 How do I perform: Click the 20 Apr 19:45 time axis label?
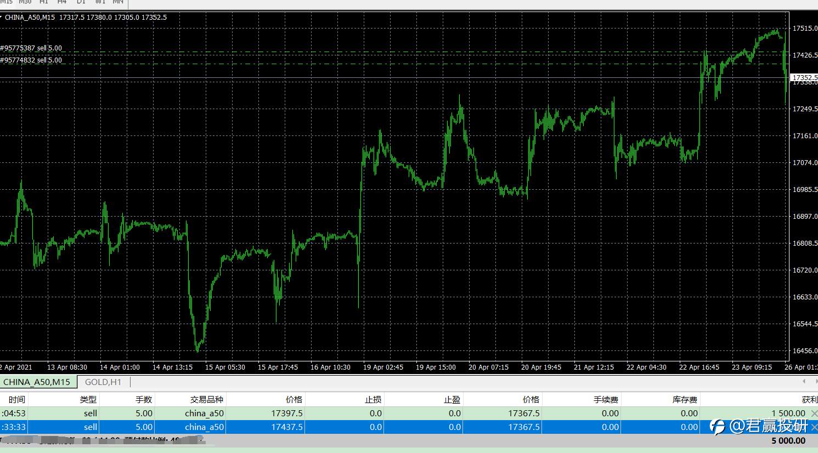(541, 367)
